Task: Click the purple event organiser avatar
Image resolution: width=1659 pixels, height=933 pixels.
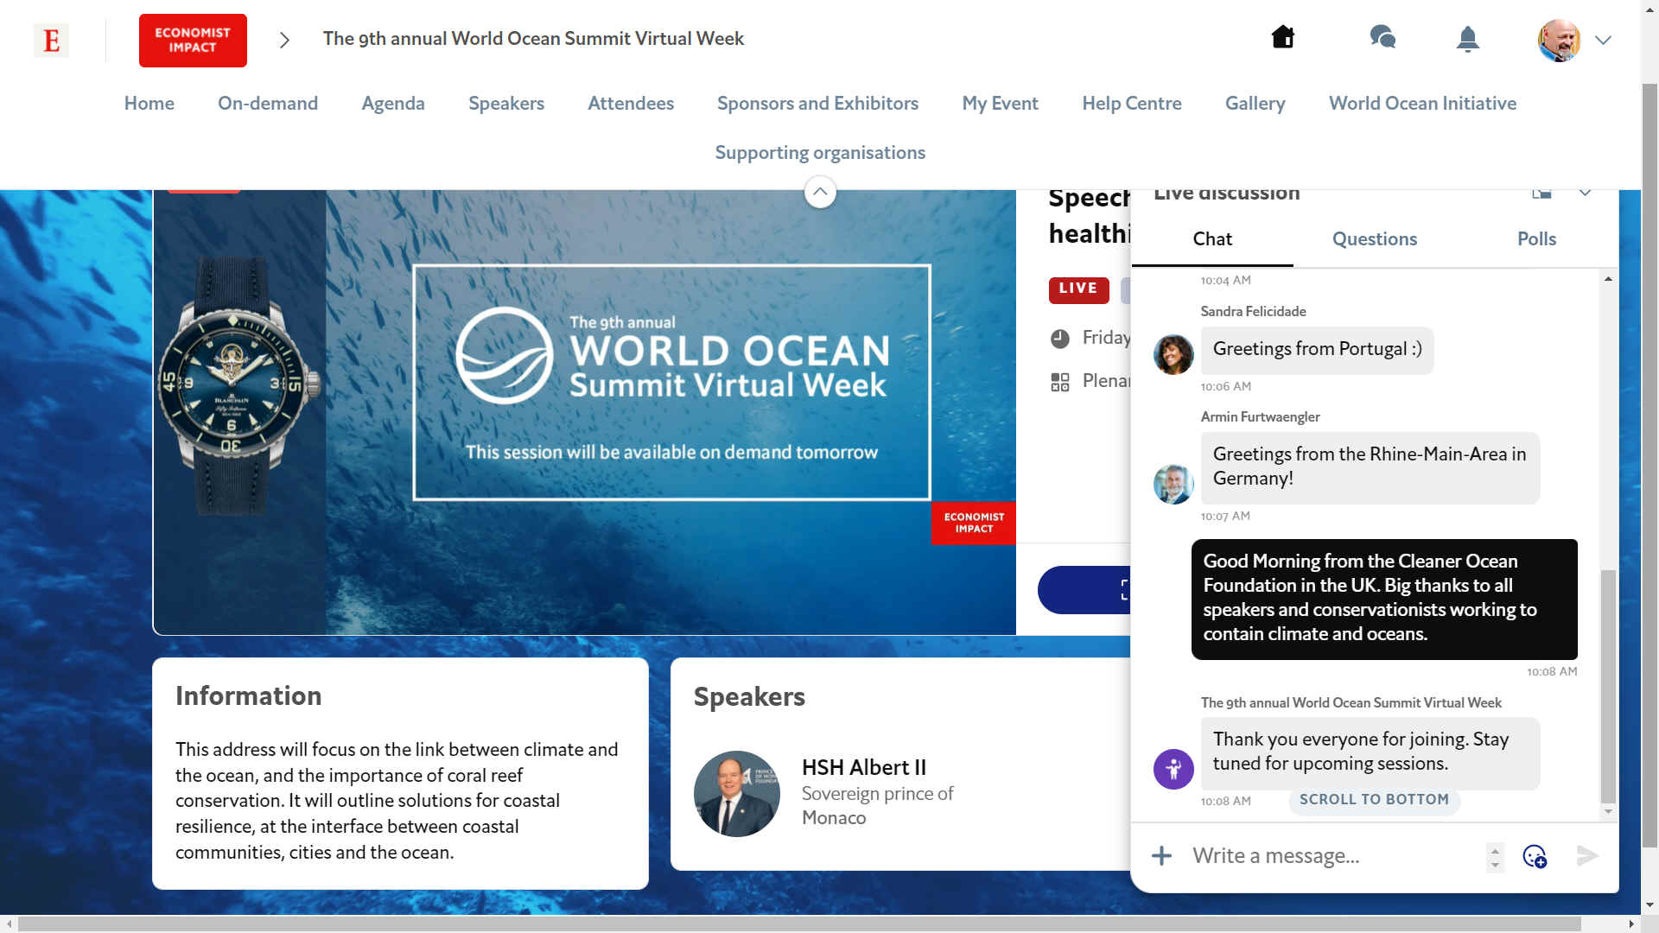Action: 1173,769
